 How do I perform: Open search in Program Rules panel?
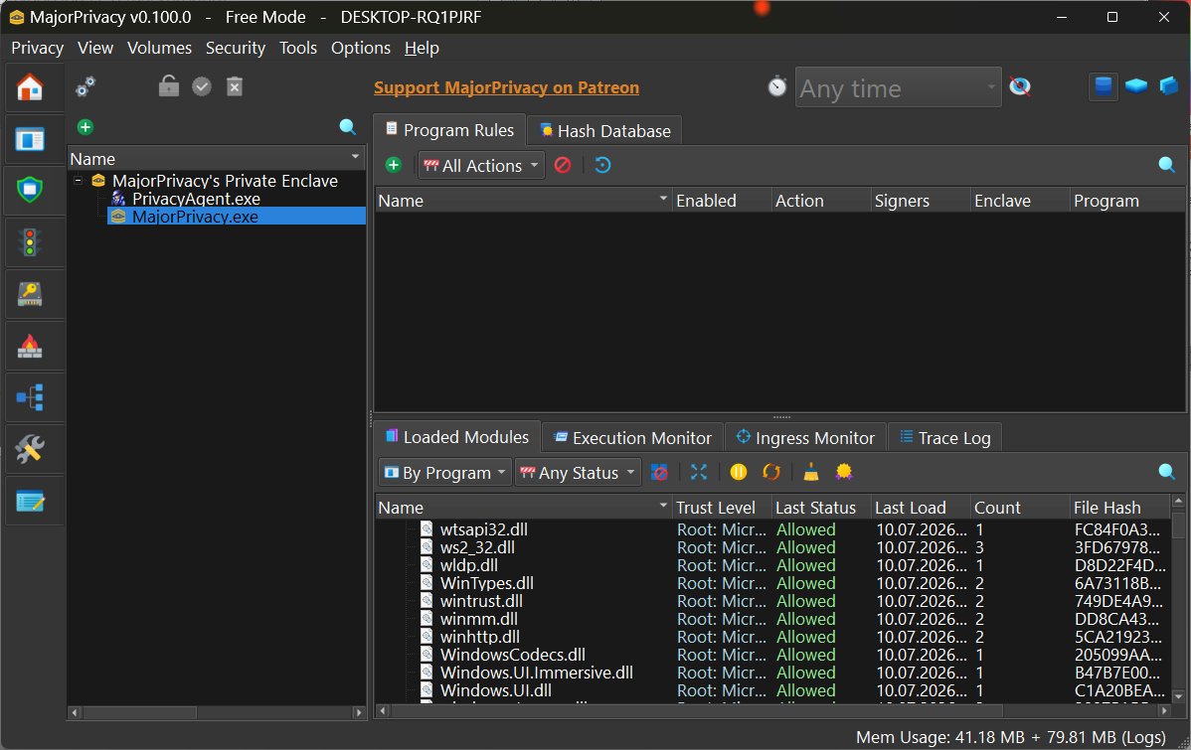[1167, 165]
